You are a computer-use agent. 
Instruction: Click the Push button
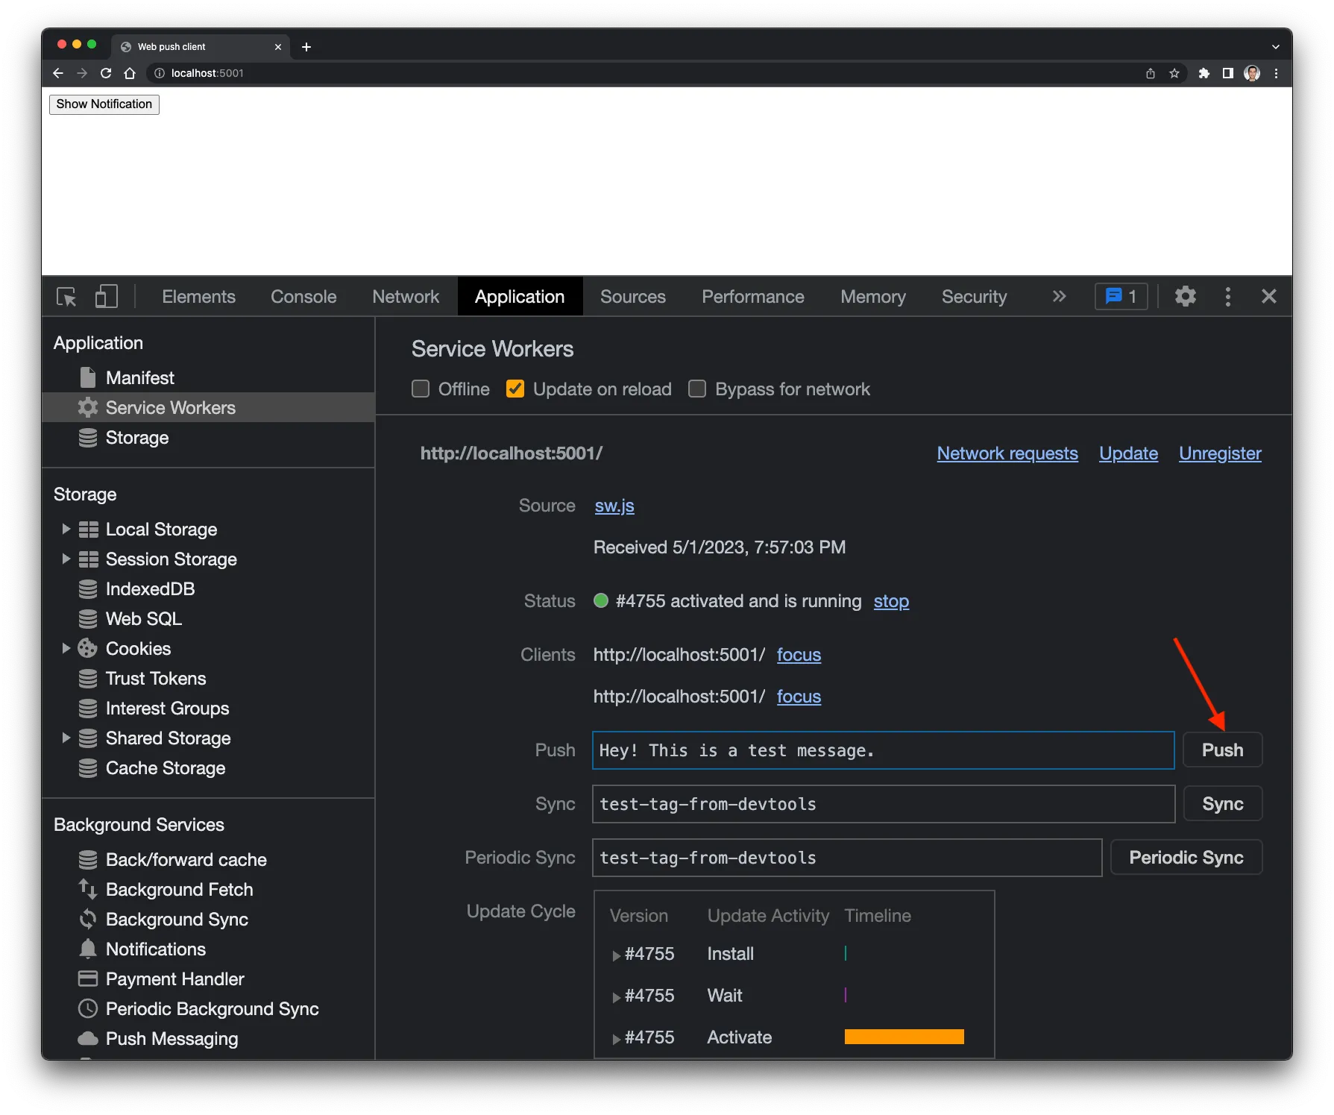(1221, 750)
